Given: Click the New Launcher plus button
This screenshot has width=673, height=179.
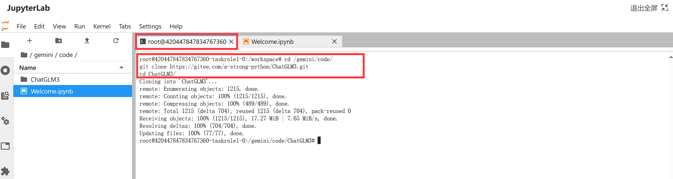Looking at the screenshot, I should point(30,41).
